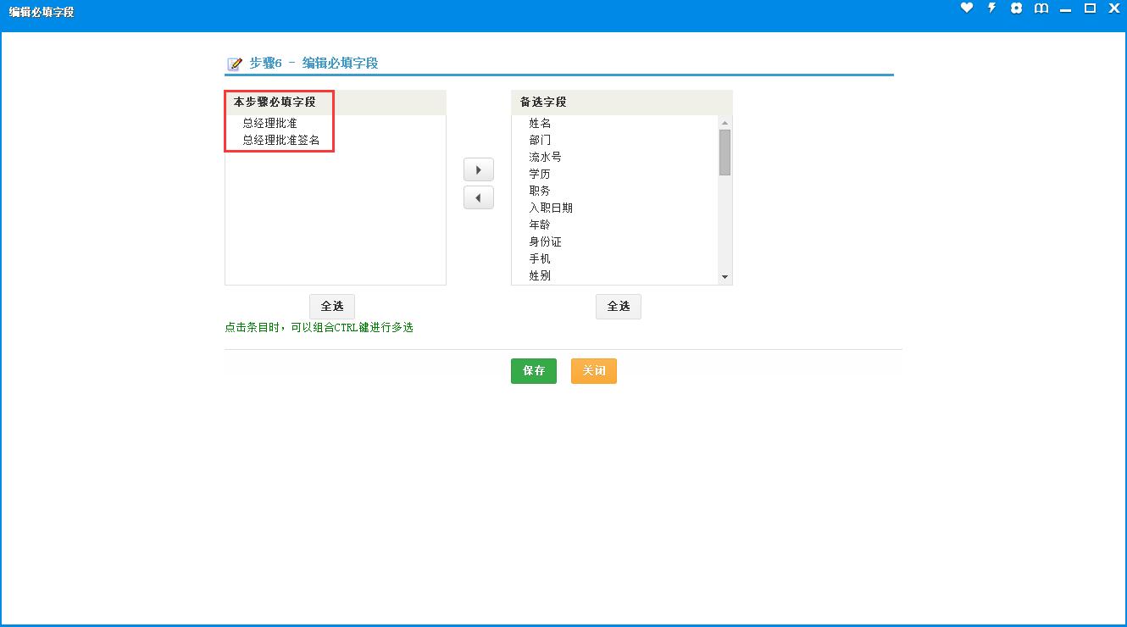Click the edit icon beside 步骤6 heading
This screenshot has width=1127, height=627.
point(235,64)
